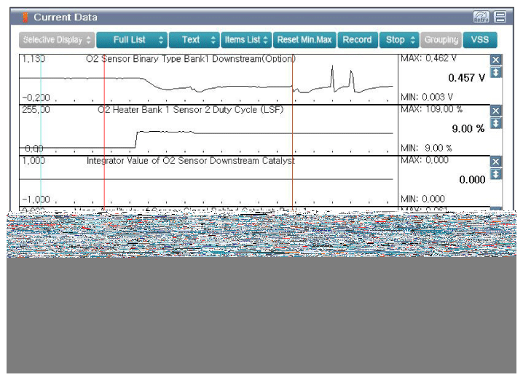Expand the Stop dropdown
The image size is (523, 380).
point(400,40)
